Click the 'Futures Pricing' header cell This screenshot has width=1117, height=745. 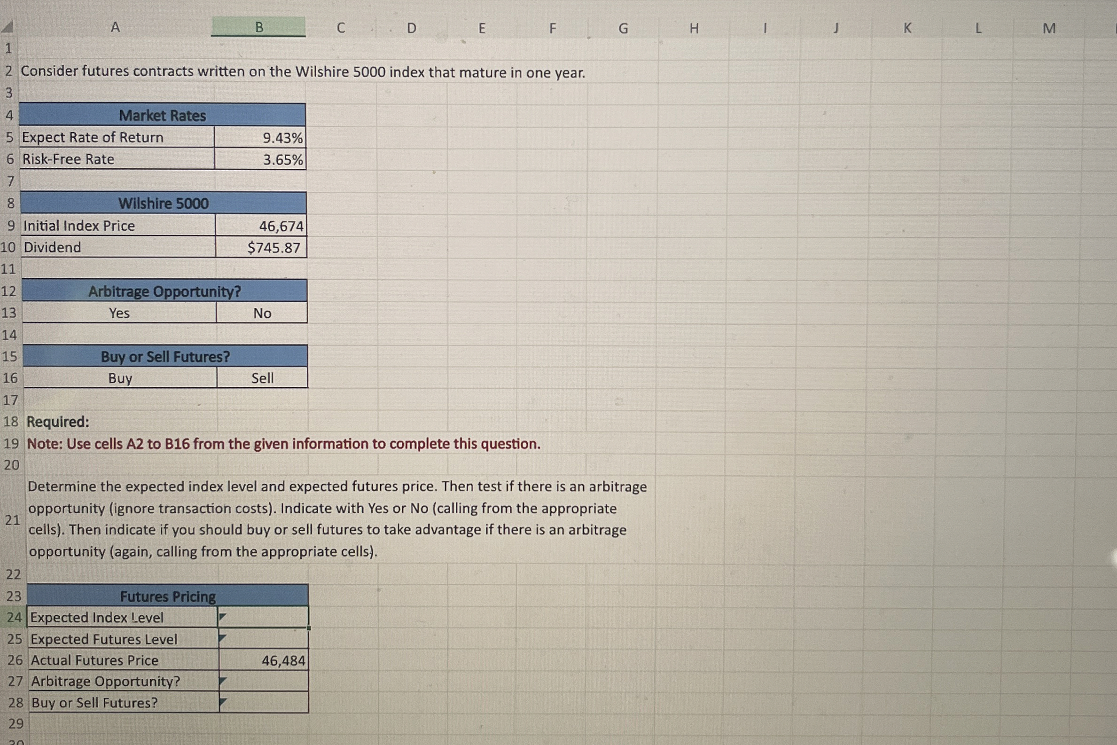(168, 596)
